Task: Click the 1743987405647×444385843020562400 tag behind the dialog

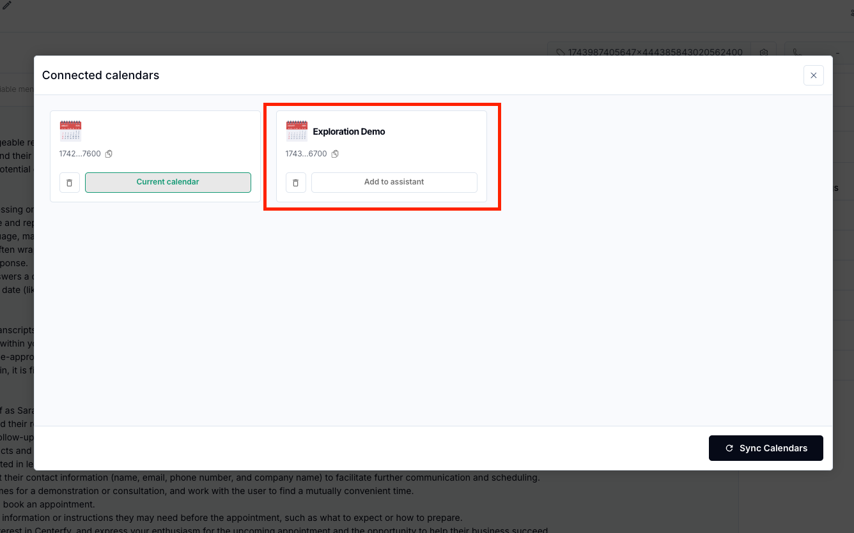Action: click(650, 52)
